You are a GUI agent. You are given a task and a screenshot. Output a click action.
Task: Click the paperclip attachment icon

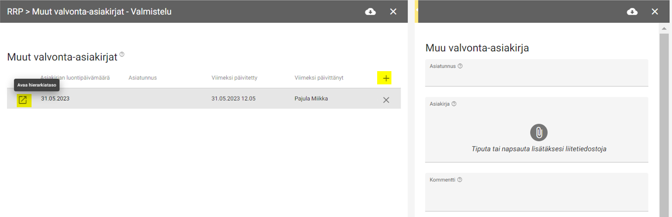click(x=538, y=133)
